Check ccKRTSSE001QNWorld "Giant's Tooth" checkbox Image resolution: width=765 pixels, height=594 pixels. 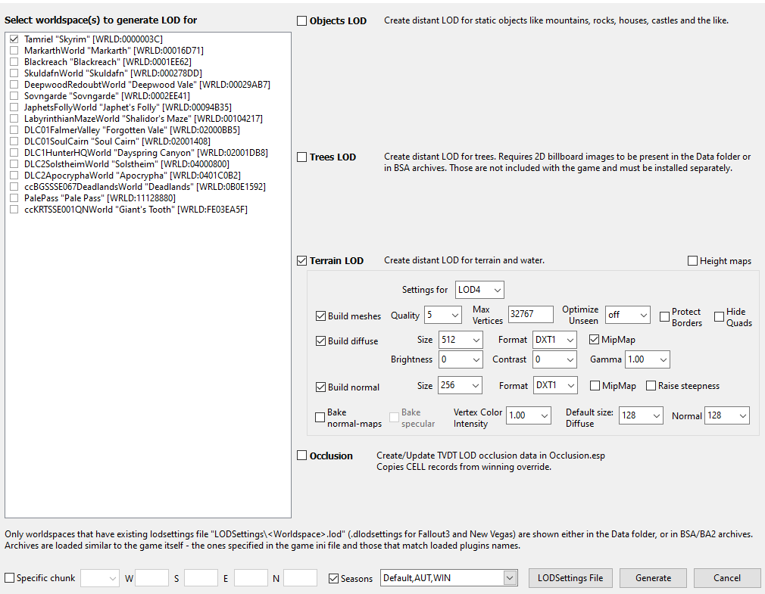point(14,210)
